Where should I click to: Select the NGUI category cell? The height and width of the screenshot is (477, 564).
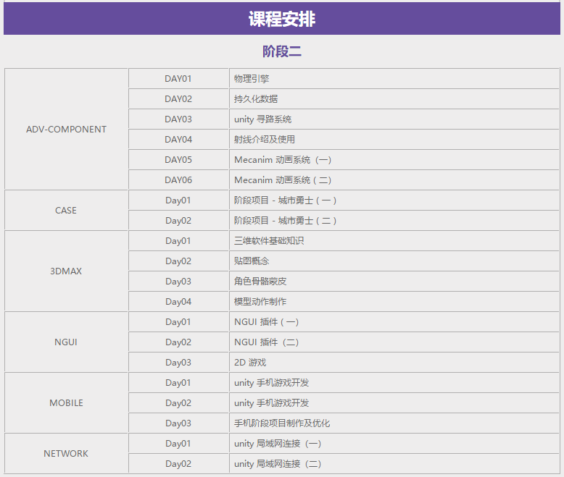click(x=66, y=342)
